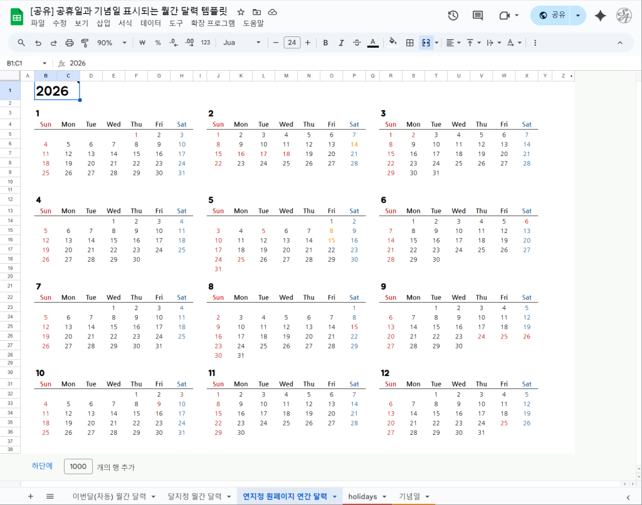Screen dimensions: 642x505
Task: Open the 데이터 menu
Action: [x=150, y=23]
